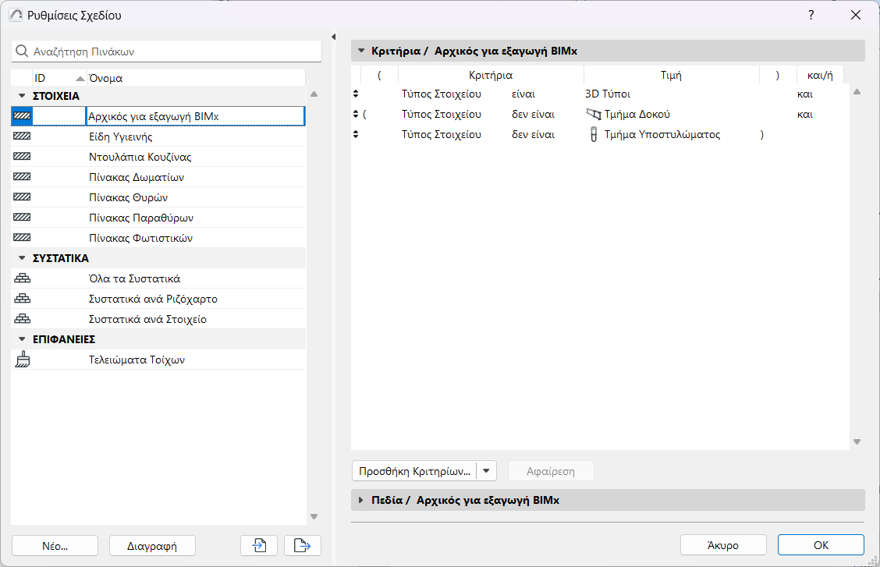Sort the list by the ID column
This screenshot has width=880, height=567.
click(59, 78)
